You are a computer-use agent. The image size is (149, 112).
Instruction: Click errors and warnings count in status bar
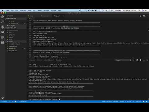click(15, 101)
